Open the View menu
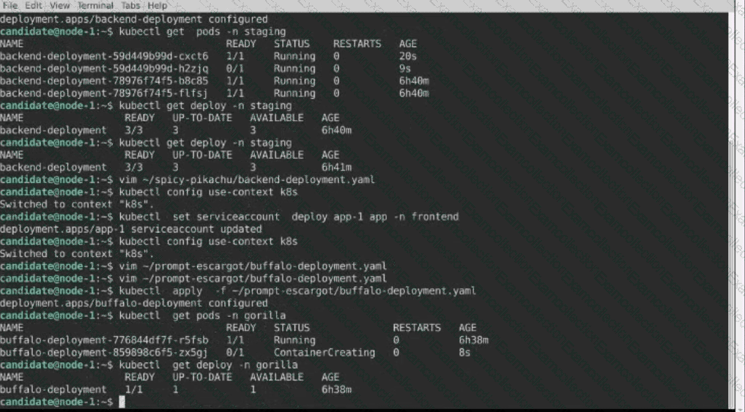The width and height of the screenshot is (745, 412). point(60,5)
